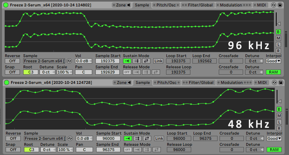
Task: Click sample hot-swap icon next to bottom Sample name
Action: [70, 138]
